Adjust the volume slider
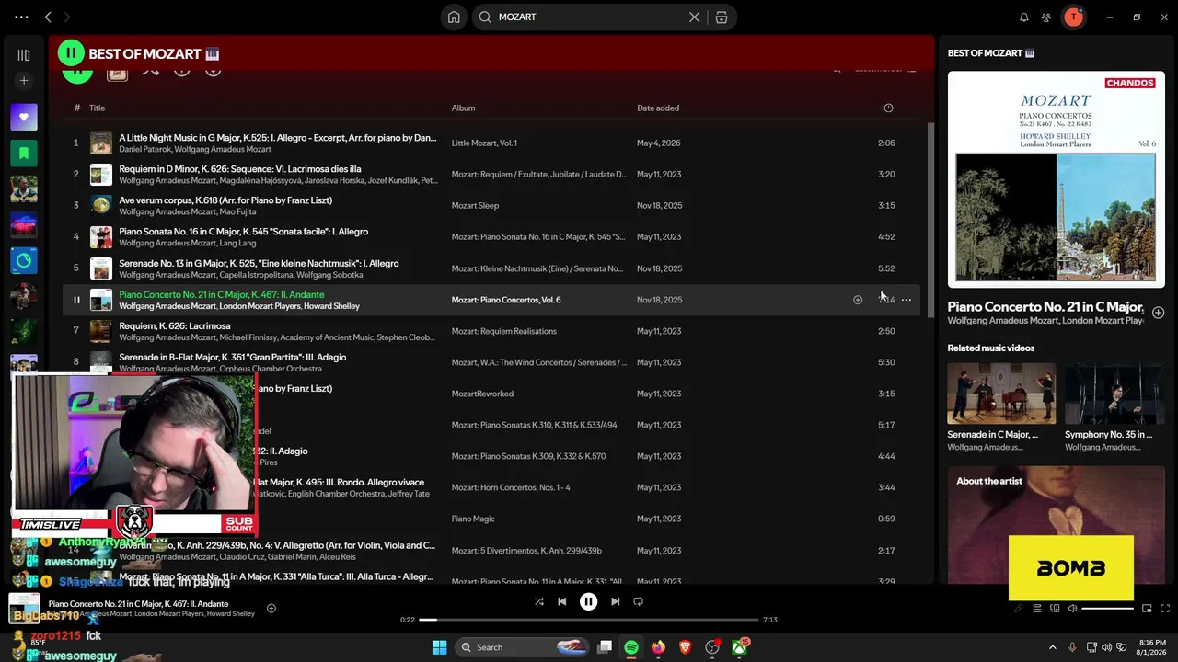 (x=1107, y=608)
